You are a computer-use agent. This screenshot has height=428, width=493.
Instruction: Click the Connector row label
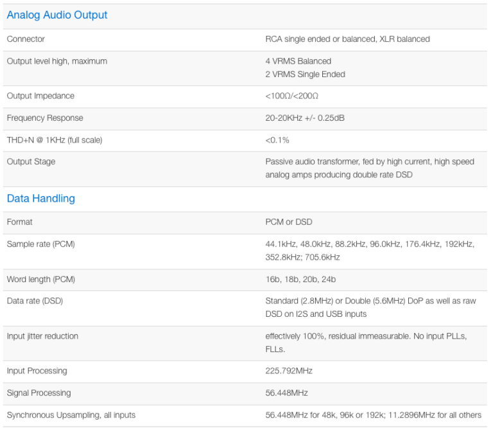click(x=26, y=39)
